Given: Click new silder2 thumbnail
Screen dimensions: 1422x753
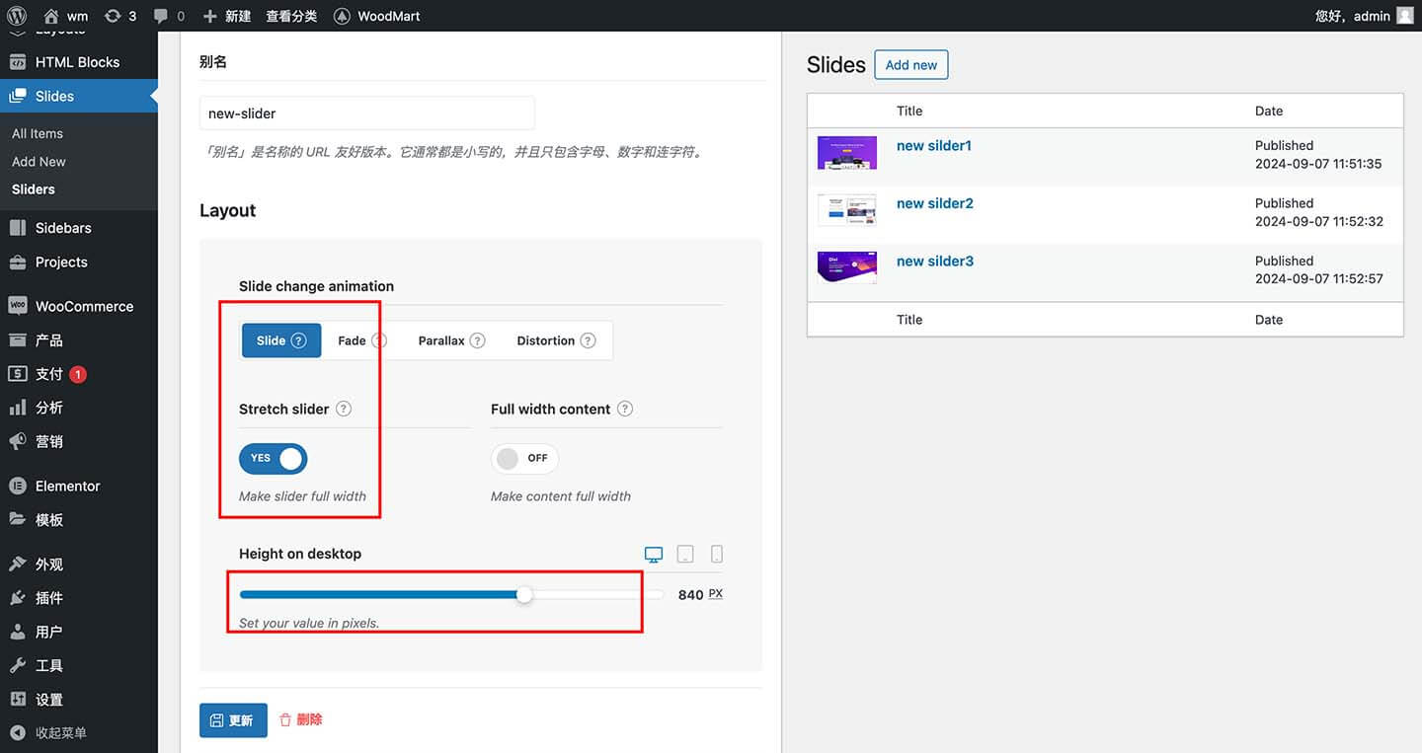Looking at the screenshot, I should pyautogui.click(x=847, y=210).
